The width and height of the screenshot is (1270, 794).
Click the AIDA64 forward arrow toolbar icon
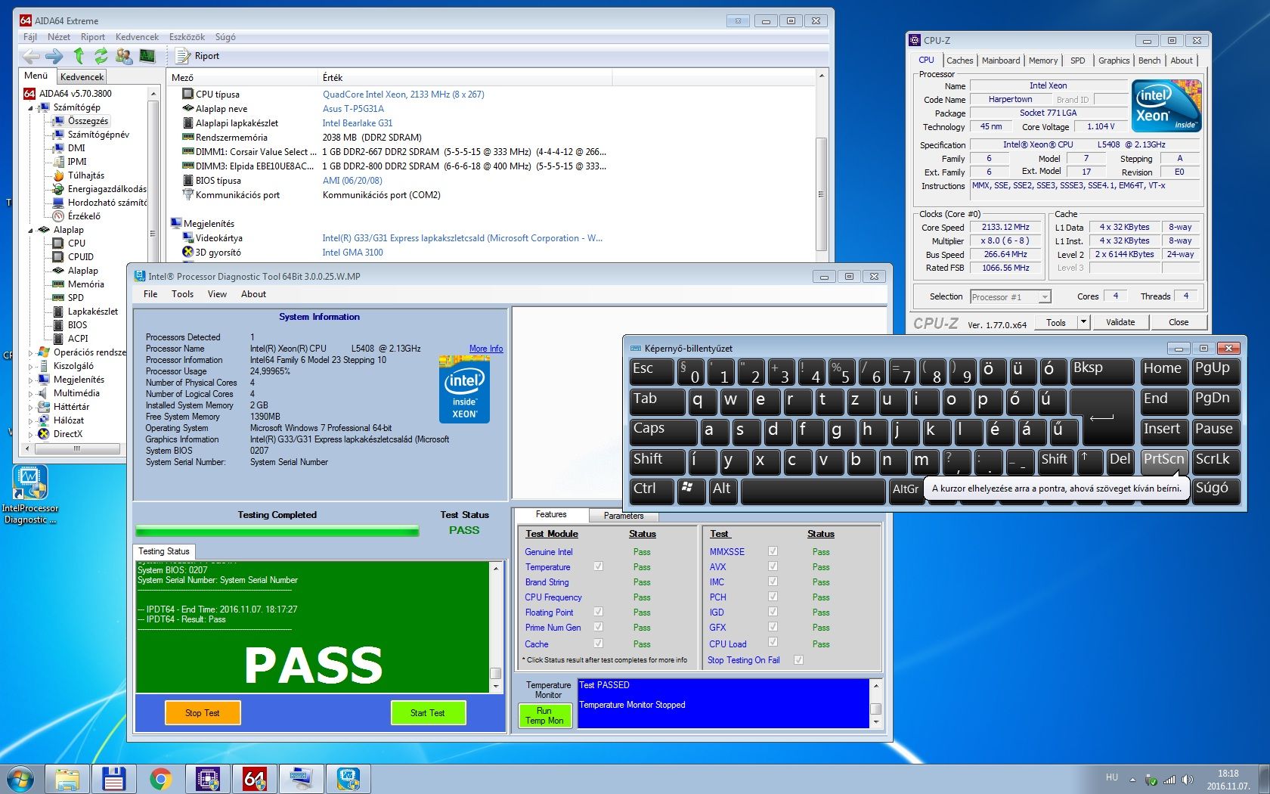click(x=54, y=56)
